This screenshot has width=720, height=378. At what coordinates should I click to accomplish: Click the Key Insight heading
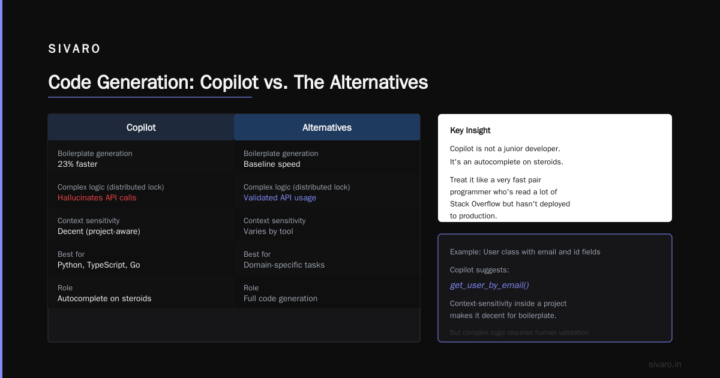[470, 130]
